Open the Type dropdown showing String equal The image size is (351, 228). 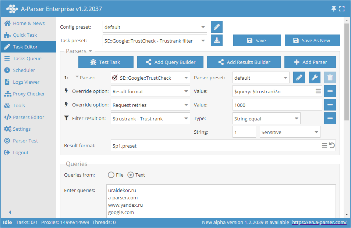pyautogui.click(x=267, y=119)
